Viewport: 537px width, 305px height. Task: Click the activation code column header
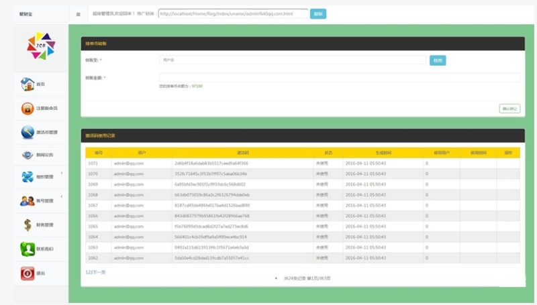[x=243, y=153]
